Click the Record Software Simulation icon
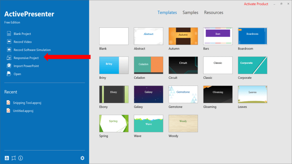Screen dimensions: 292x164 [9, 50]
